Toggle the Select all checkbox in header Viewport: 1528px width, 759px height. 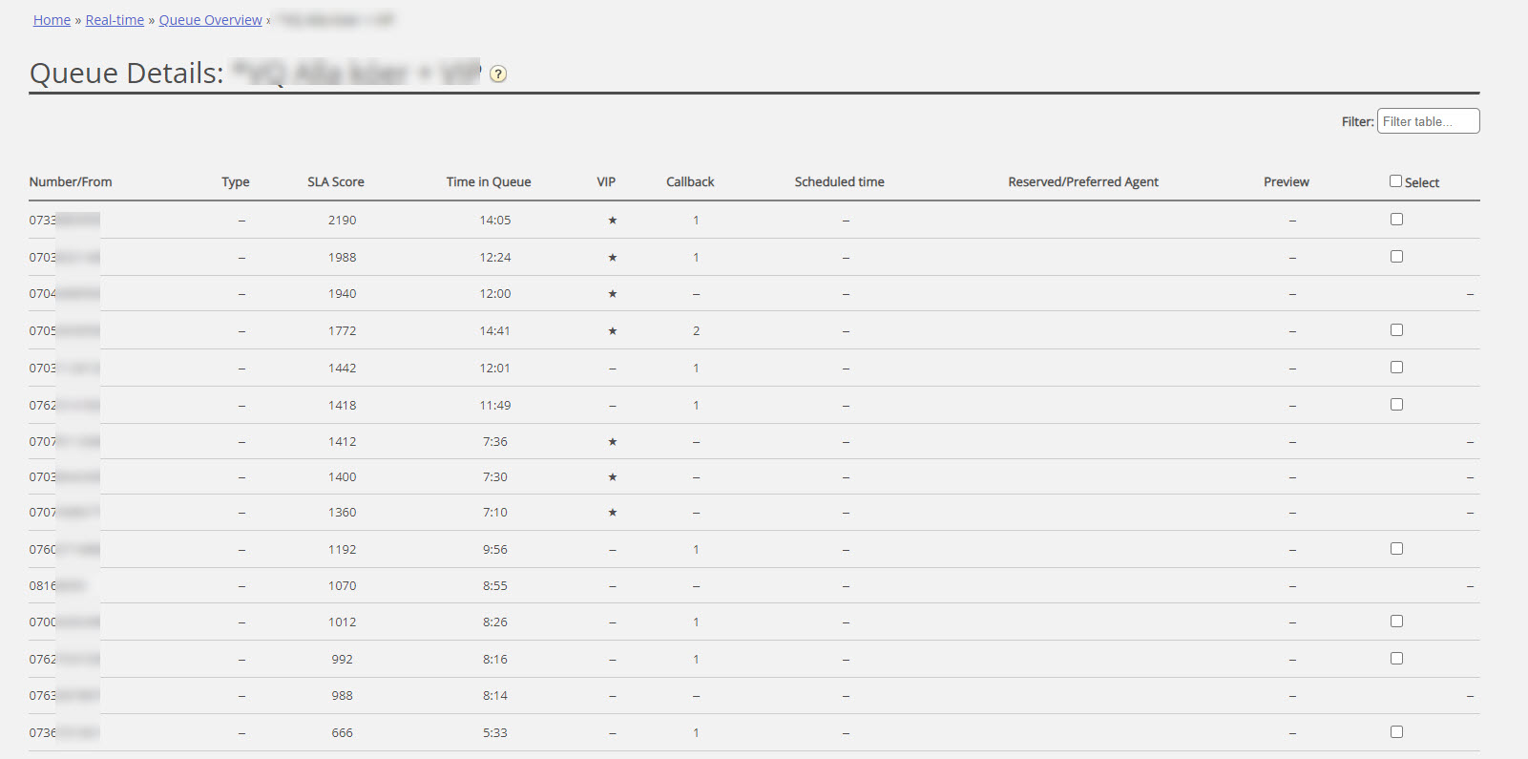1396,181
